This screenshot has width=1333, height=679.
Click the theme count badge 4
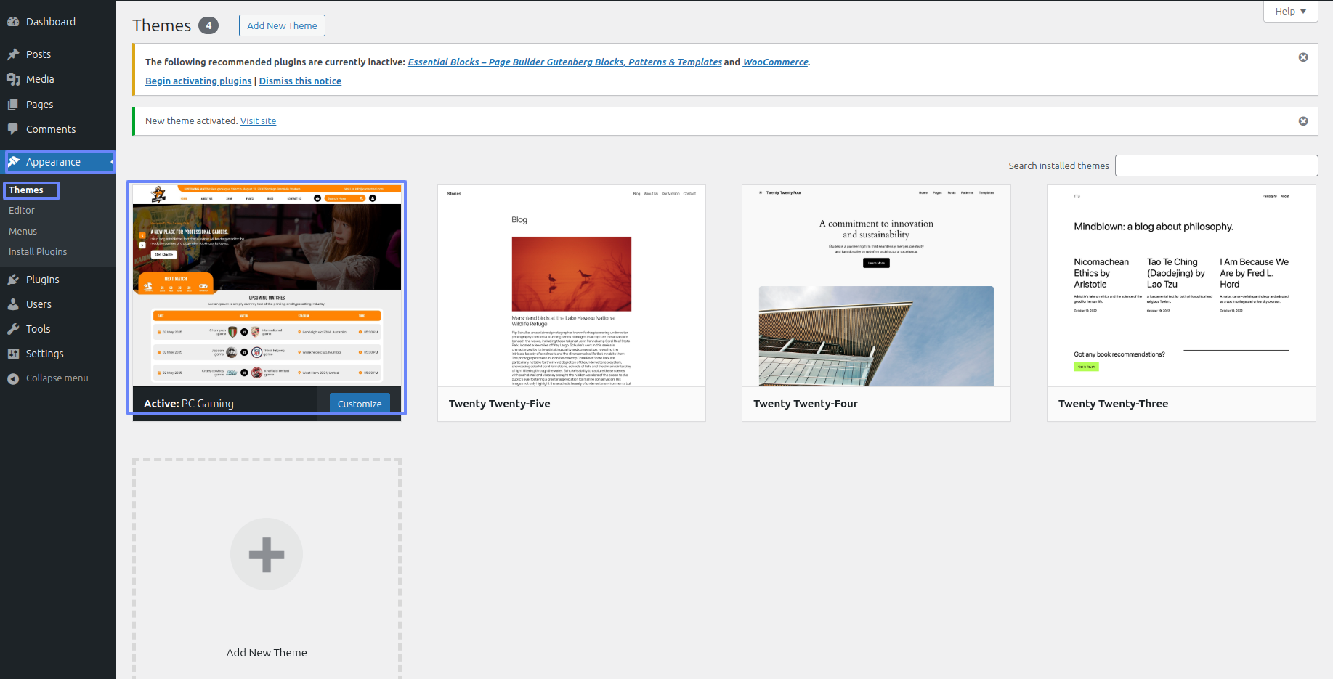click(x=208, y=25)
